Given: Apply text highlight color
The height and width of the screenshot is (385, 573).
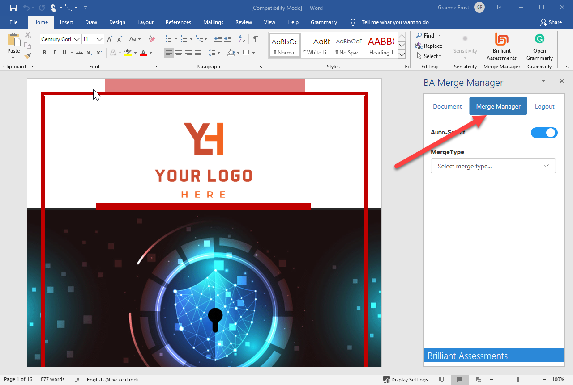Looking at the screenshot, I should (x=128, y=53).
